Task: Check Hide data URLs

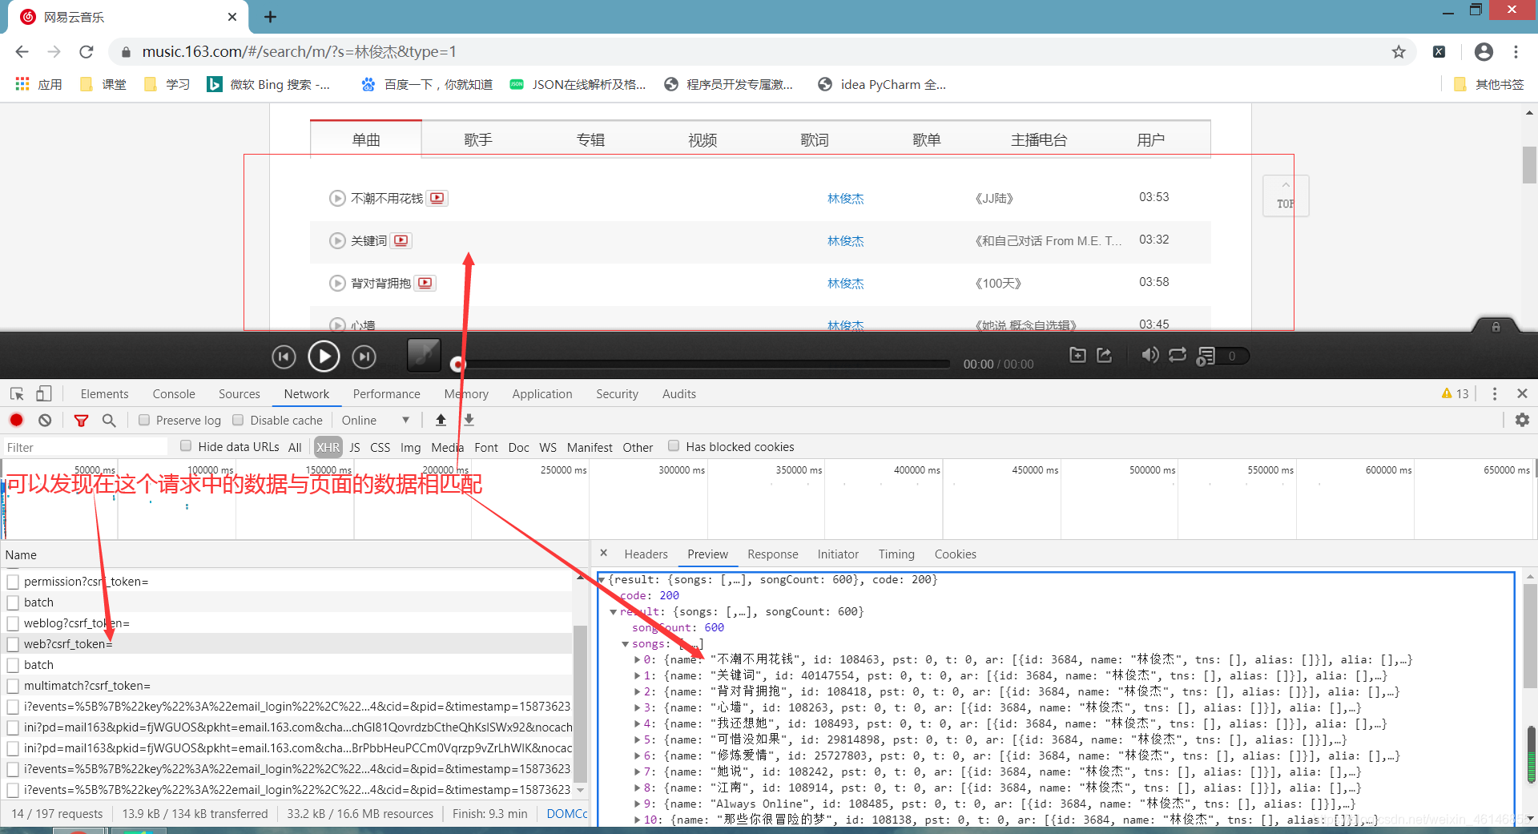Action: pyautogui.click(x=186, y=446)
